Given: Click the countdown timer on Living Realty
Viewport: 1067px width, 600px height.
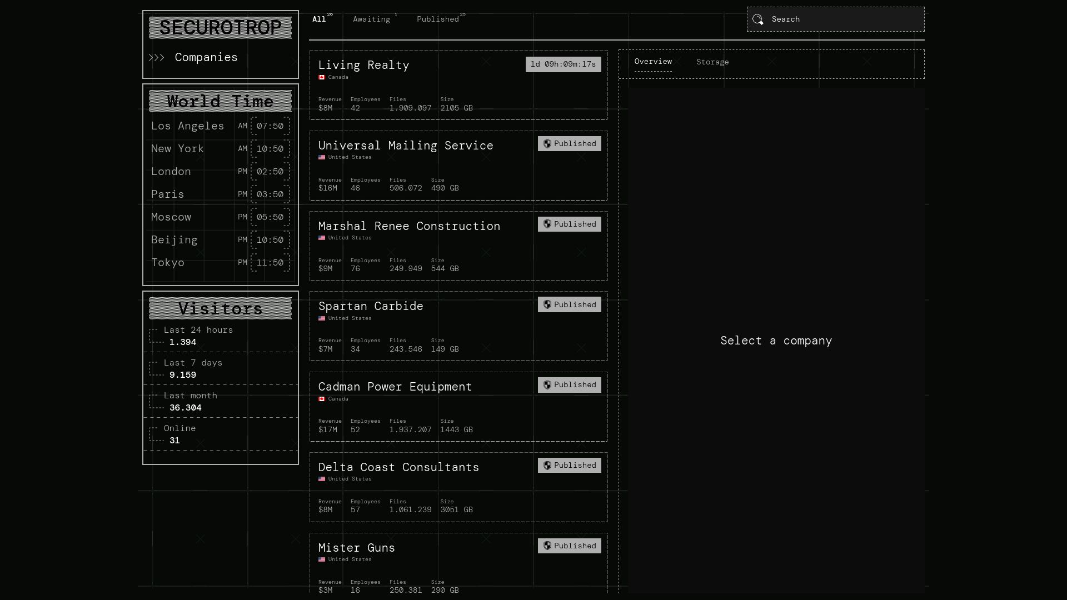Looking at the screenshot, I should coord(563,64).
